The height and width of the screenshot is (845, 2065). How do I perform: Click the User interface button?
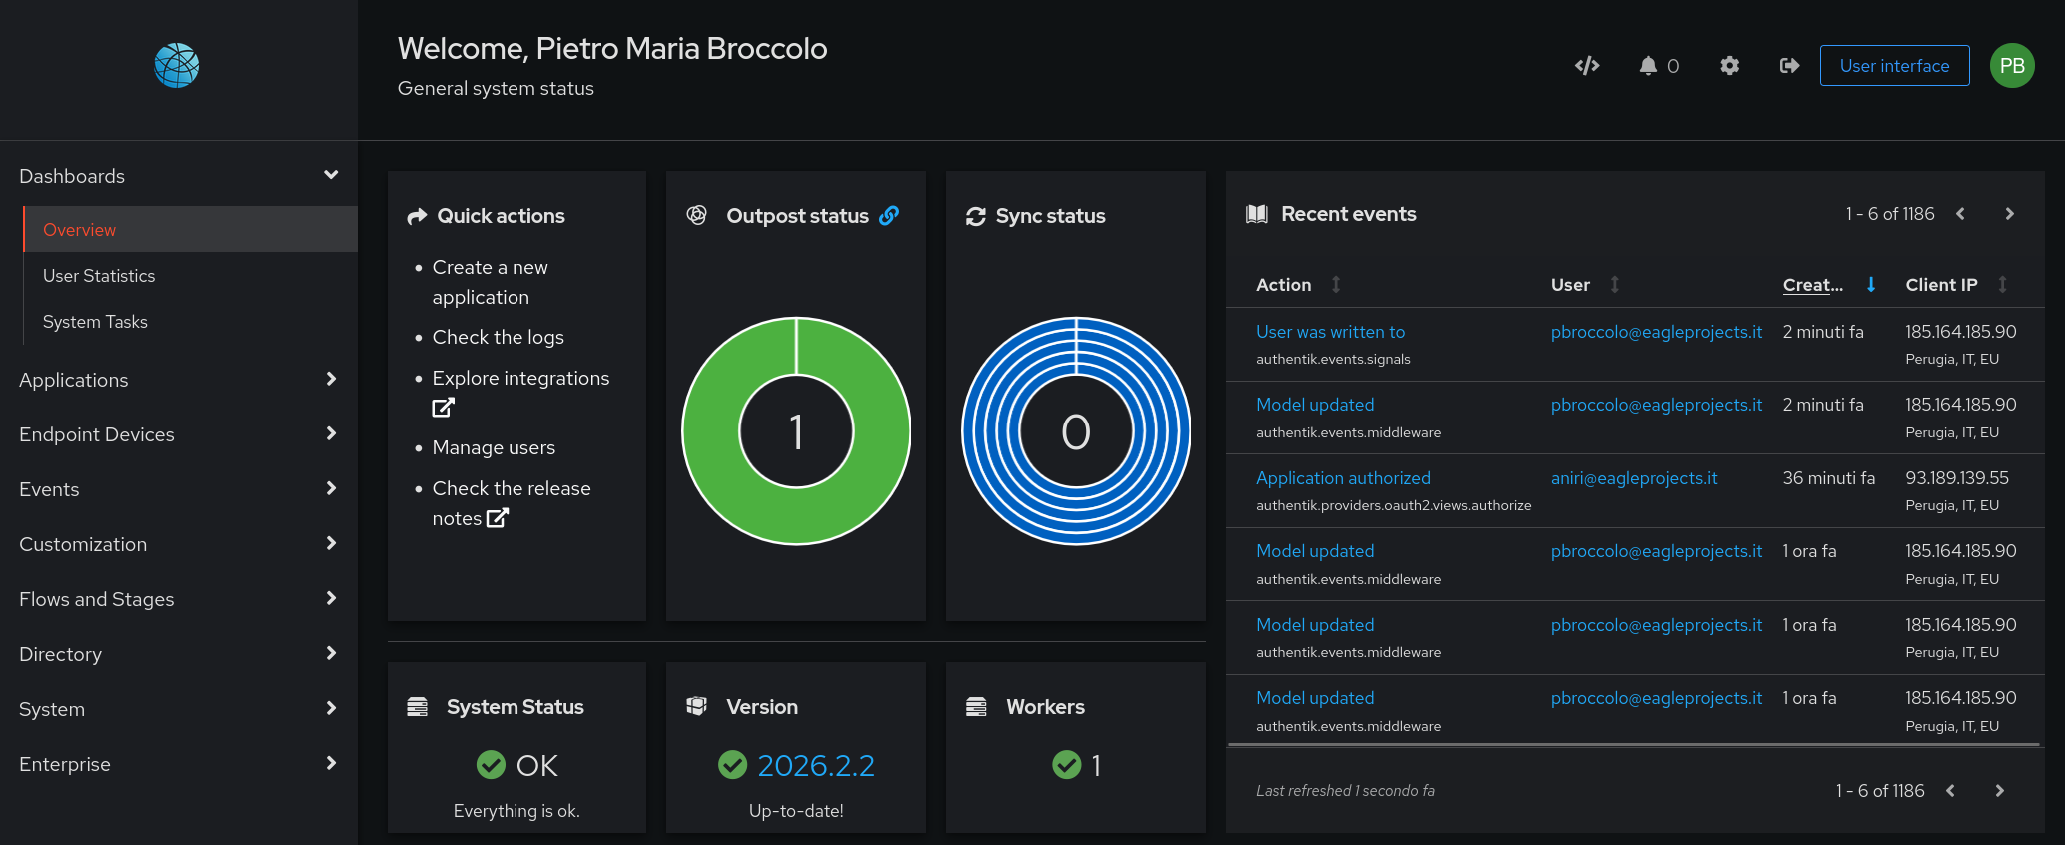click(x=1894, y=66)
